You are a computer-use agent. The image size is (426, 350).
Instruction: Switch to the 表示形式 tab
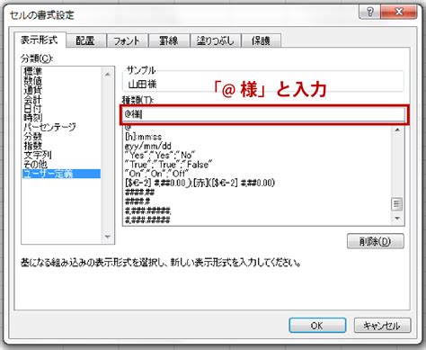(40, 40)
